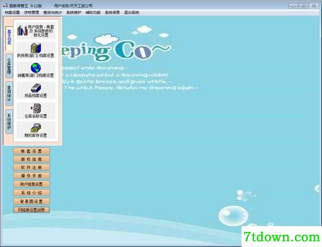Open the 系统信息 menu
The width and height of the screenshot is (322, 247).
[112, 12]
